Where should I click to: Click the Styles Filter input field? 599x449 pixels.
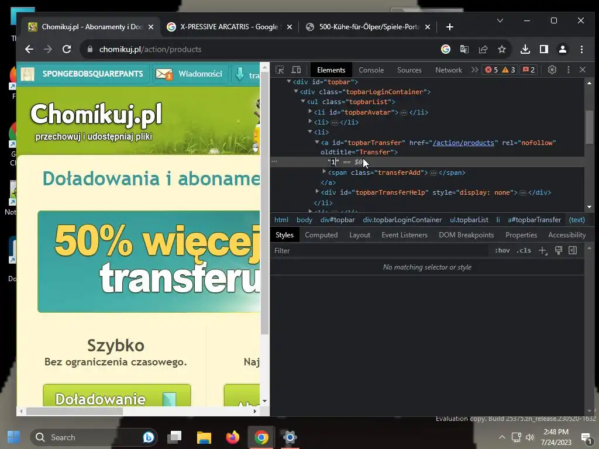click(x=380, y=251)
